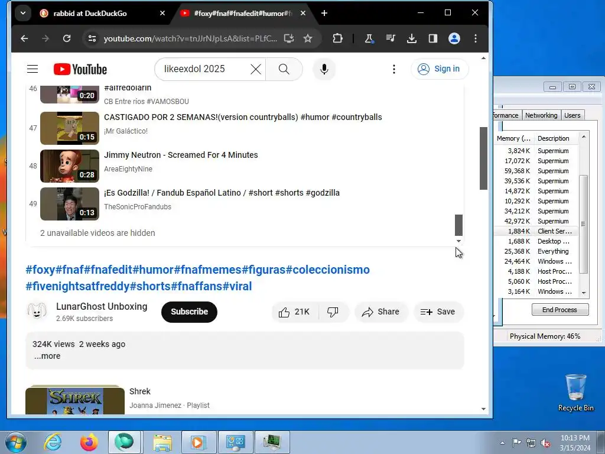Click the Share button
605x454 pixels.
(x=381, y=312)
